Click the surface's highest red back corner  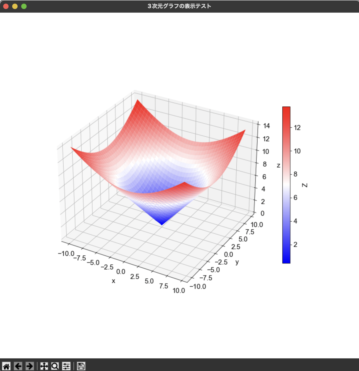pyautogui.click(x=137, y=100)
